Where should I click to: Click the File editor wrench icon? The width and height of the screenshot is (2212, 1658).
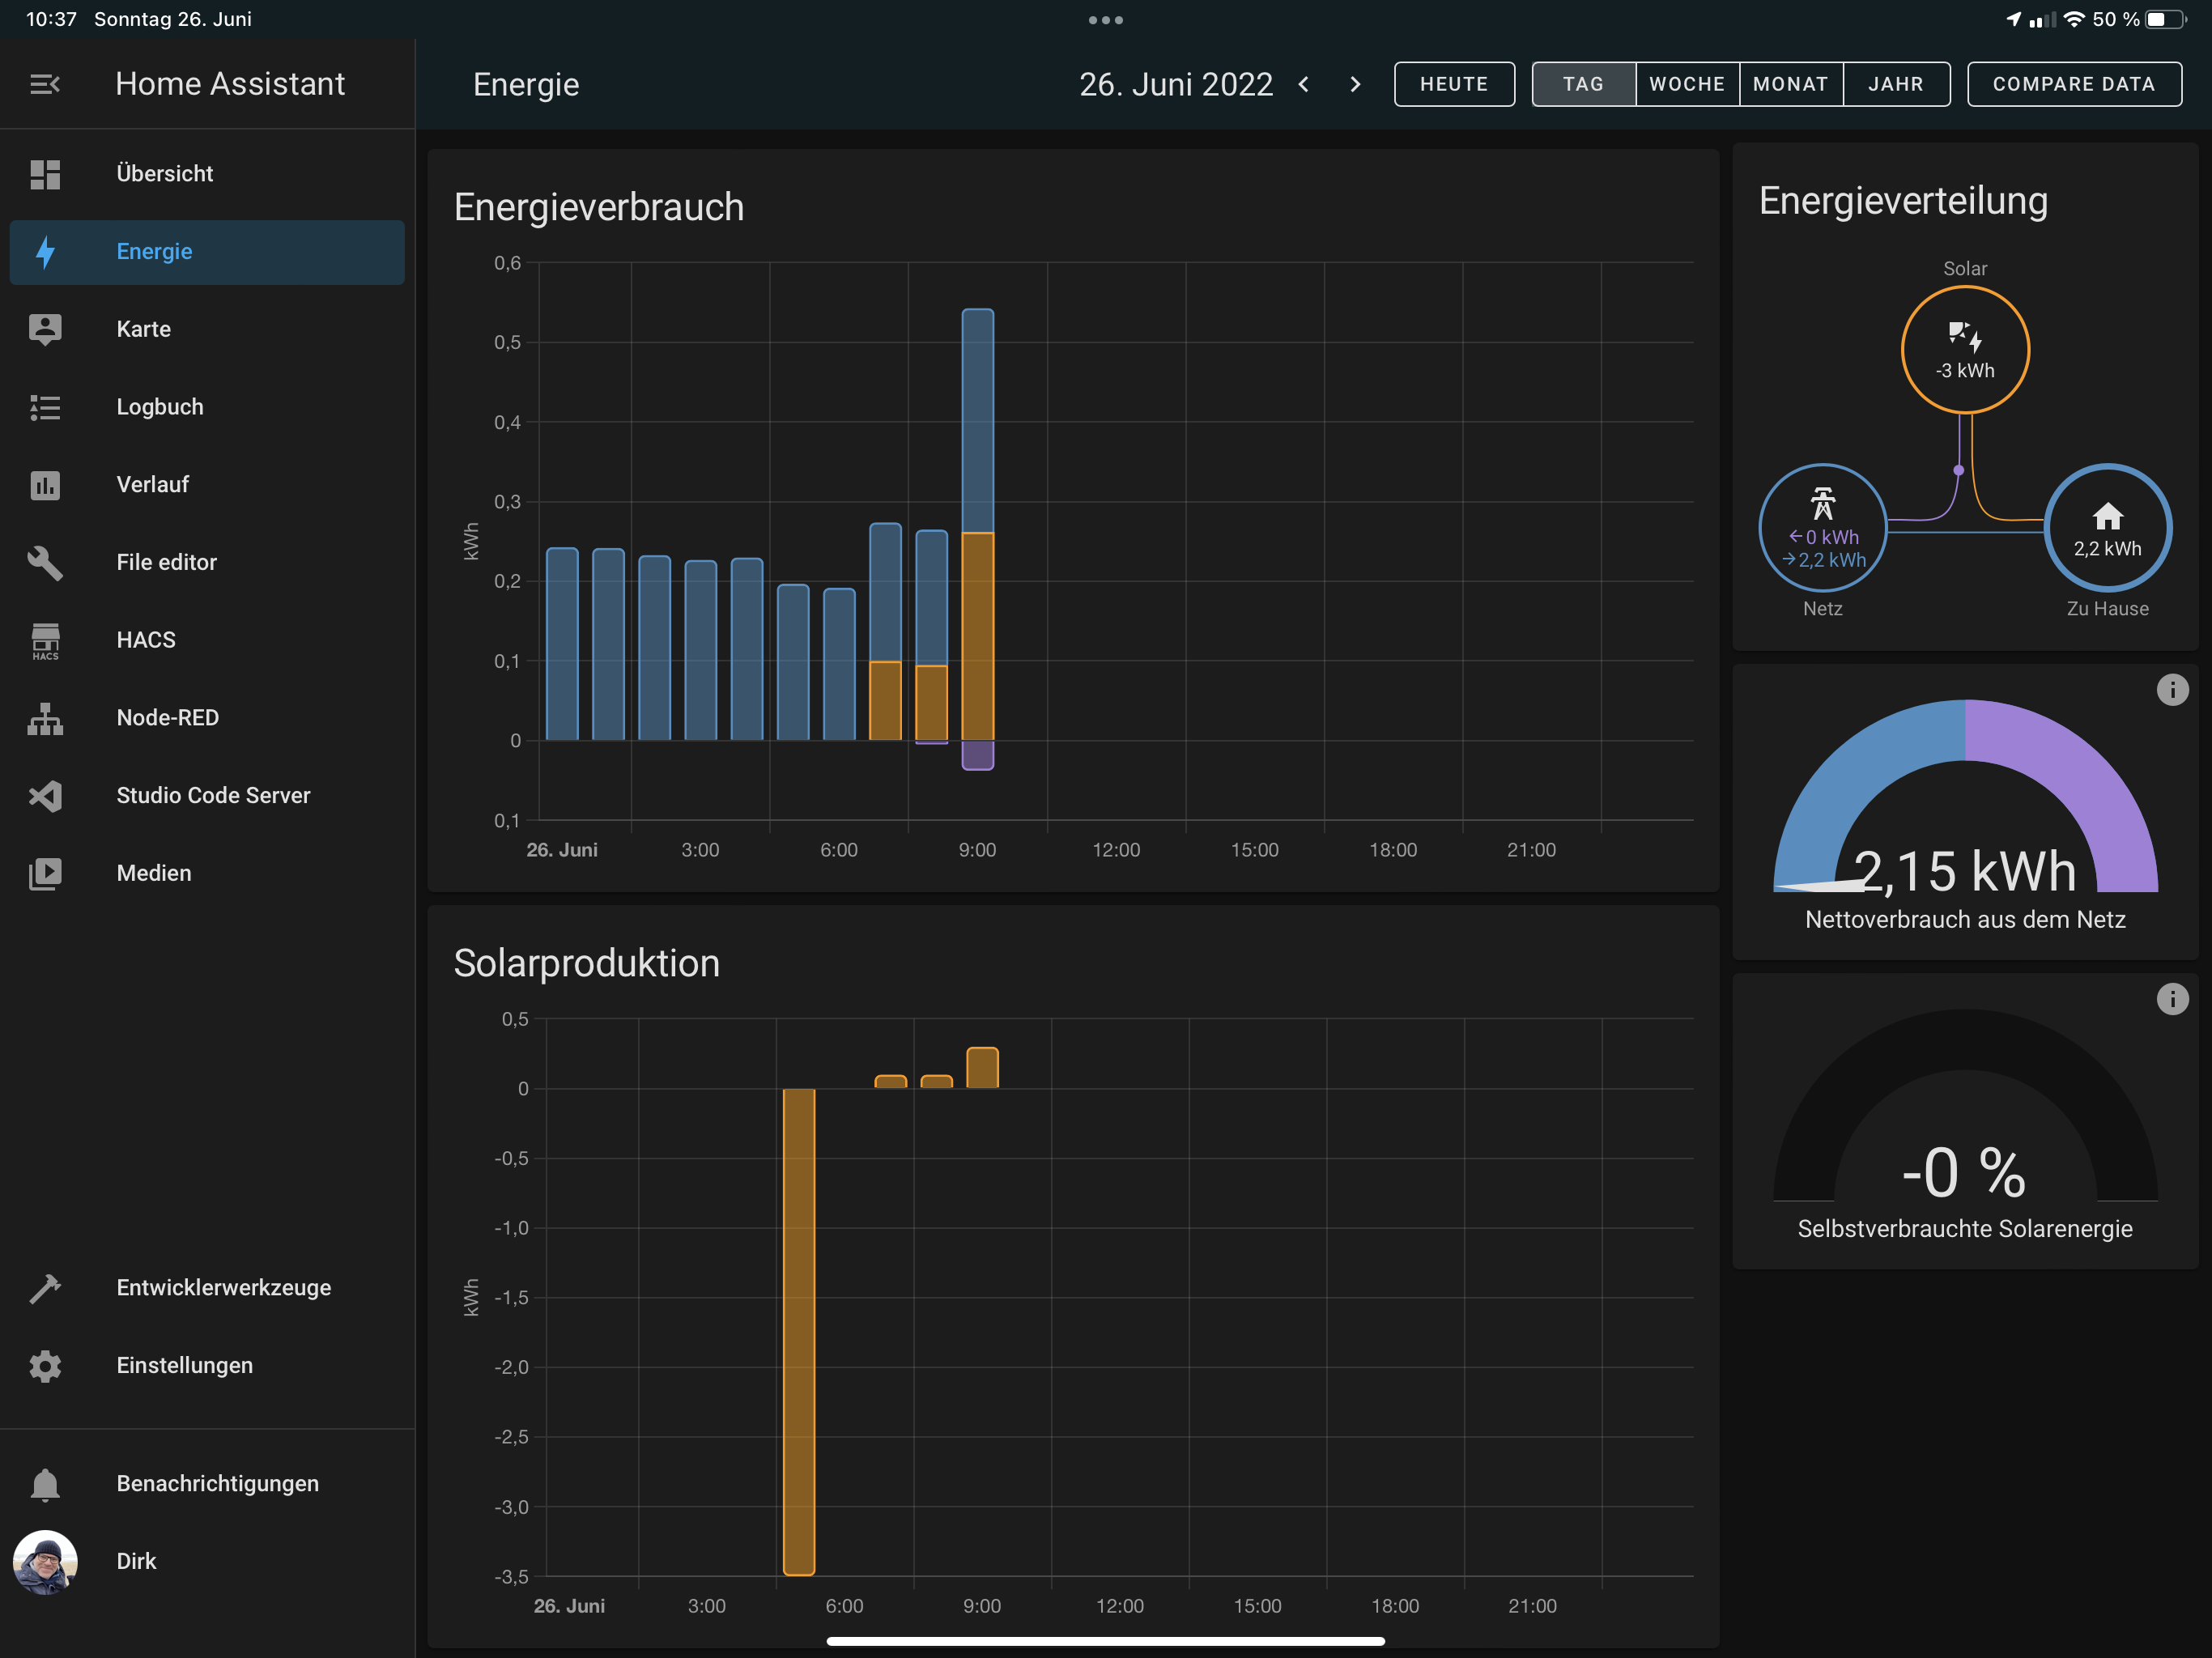[45, 562]
